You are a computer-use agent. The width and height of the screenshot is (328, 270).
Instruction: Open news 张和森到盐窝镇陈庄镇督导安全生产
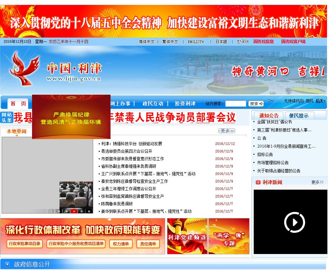point(132,196)
